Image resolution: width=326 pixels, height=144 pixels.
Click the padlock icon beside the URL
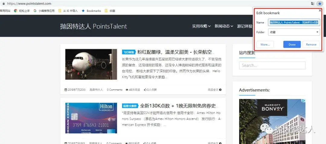tap(4, 4)
